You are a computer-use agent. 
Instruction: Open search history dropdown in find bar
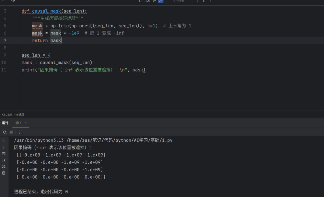pyautogui.click(x=13, y=1)
